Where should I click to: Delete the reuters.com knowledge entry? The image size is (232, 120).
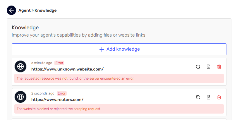[x=219, y=97]
